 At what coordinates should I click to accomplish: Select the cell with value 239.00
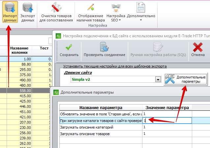pyautogui.click(x=19, y=138)
